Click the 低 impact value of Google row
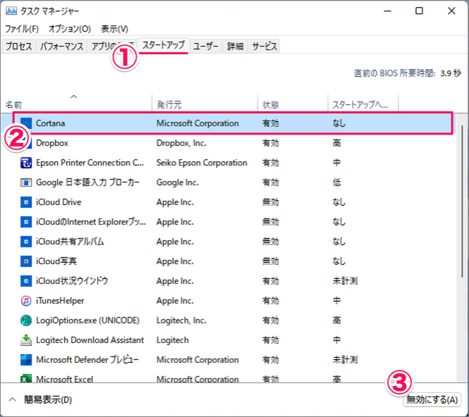Screen dimensions: 469x417 pos(337,182)
